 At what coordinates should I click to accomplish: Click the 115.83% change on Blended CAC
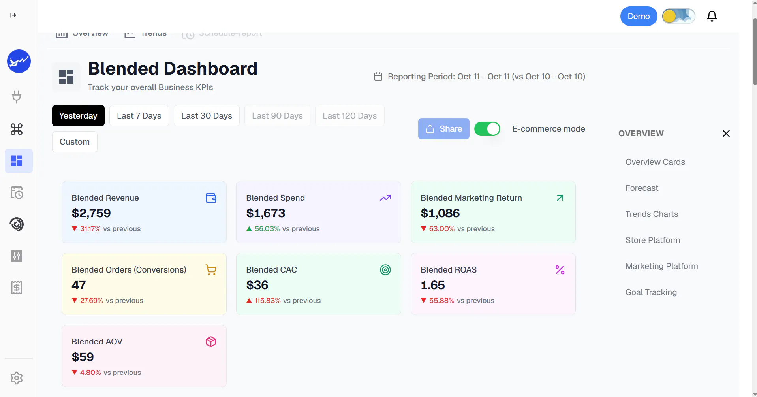(x=268, y=301)
